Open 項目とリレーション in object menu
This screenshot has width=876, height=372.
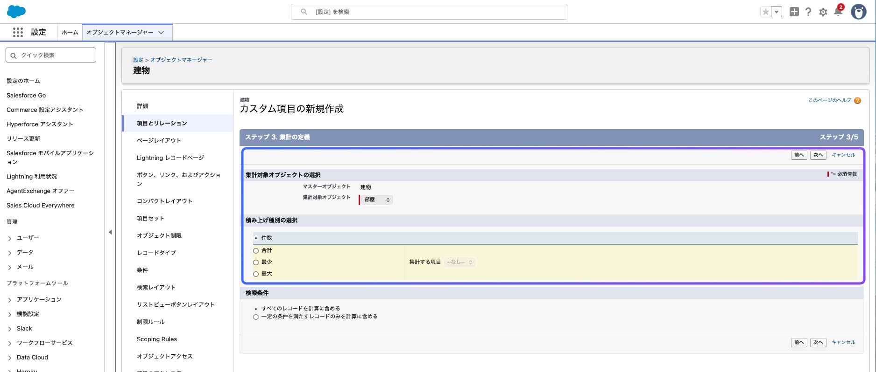pyautogui.click(x=162, y=123)
